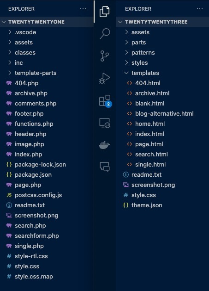Open footer.php file
Screen dimensions: 209x291
click(47, 114)
